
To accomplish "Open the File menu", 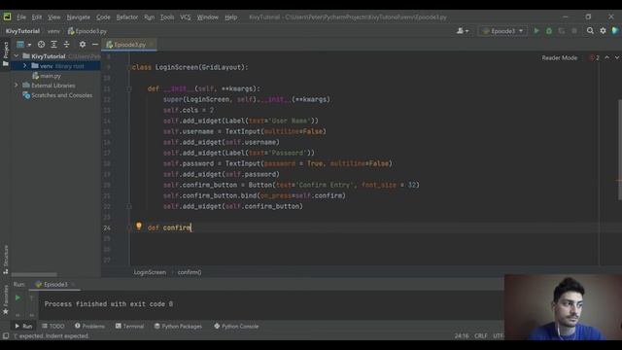I will click(21, 17).
